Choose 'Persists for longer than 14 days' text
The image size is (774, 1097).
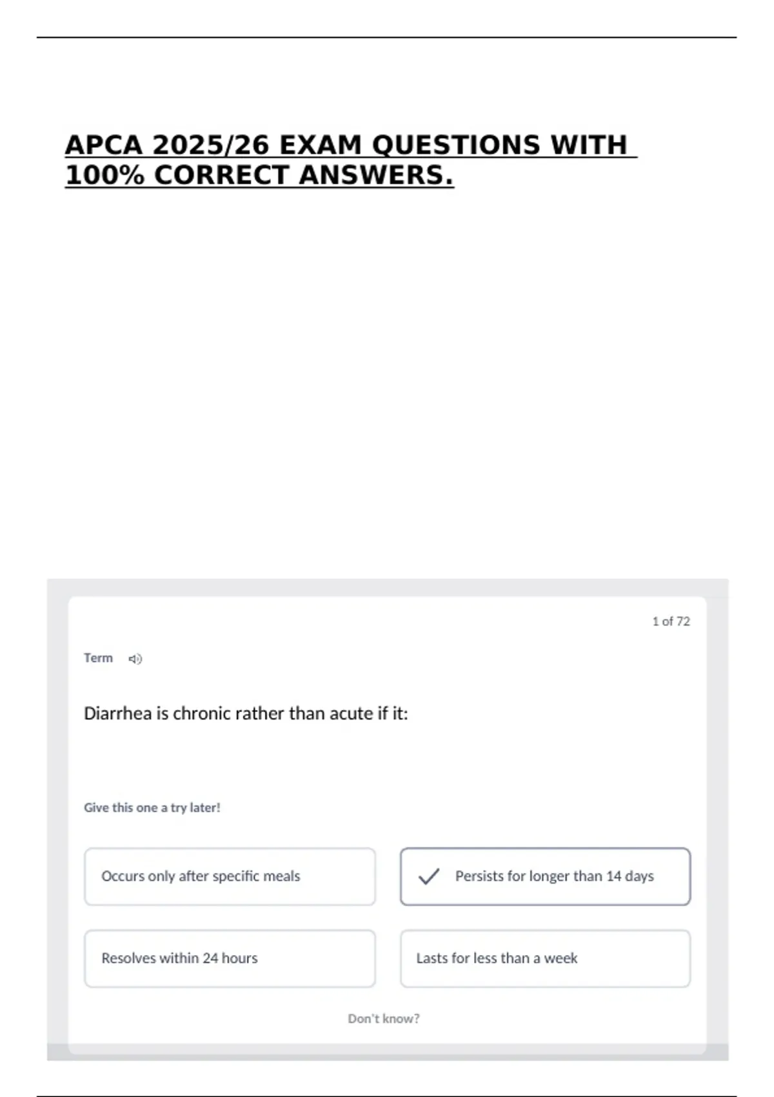(554, 876)
